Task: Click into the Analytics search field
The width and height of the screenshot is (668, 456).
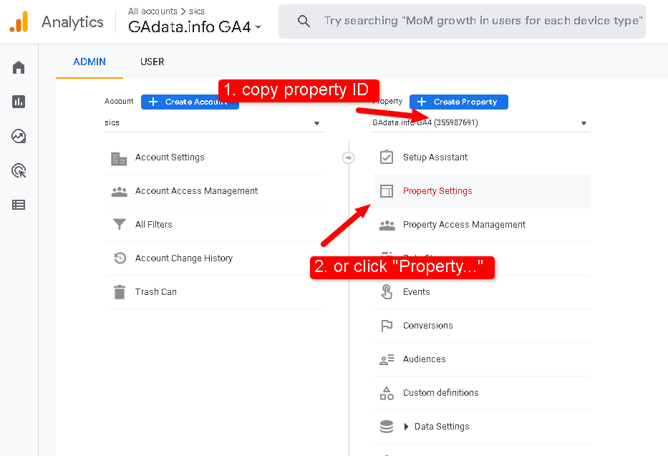Action: (x=482, y=21)
